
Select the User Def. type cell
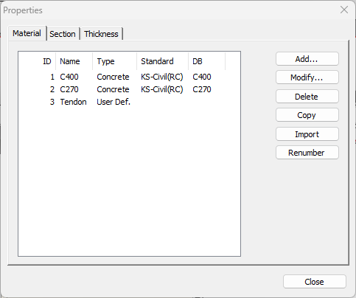click(x=114, y=102)
